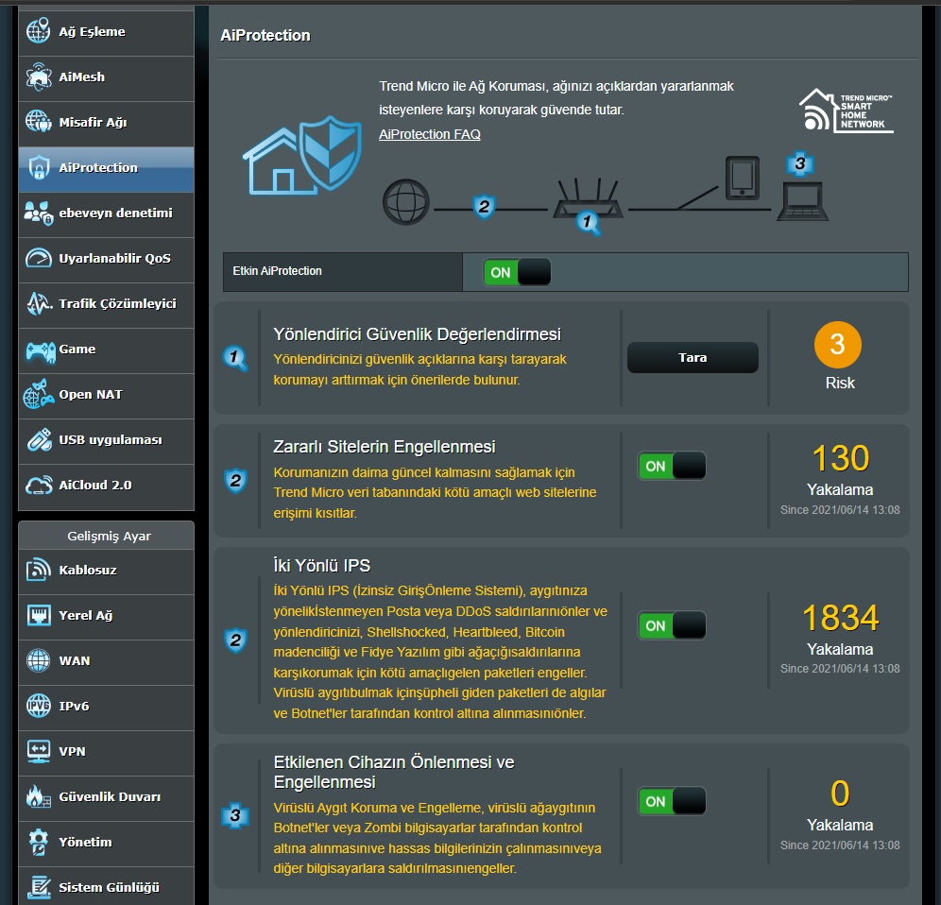This screenshot has width=941, height=905.
Task: Click the Güvenlik Duvarı flame icon
Action: click(x=39, y=797)
